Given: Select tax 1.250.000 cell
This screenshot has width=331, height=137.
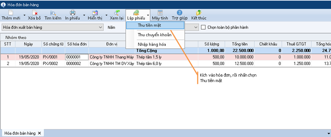Looking at the screenshot, I should click(297, 64).
